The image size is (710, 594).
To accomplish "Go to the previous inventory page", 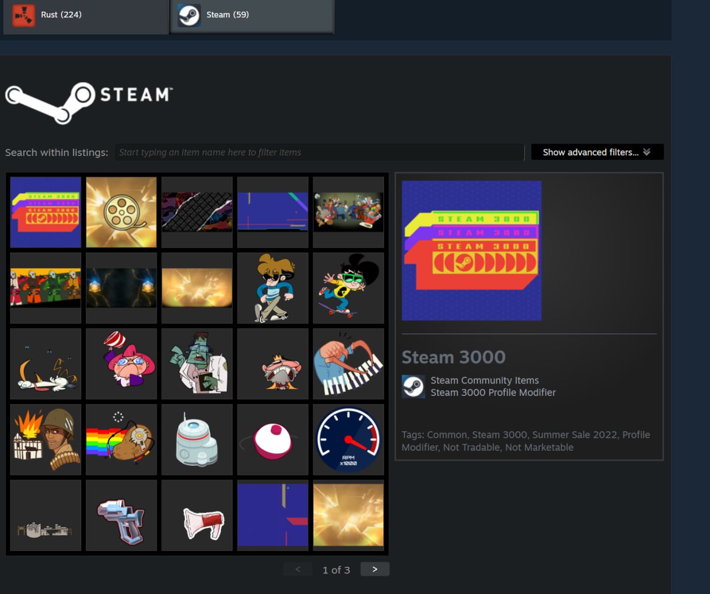I will [x=298, y=569].
